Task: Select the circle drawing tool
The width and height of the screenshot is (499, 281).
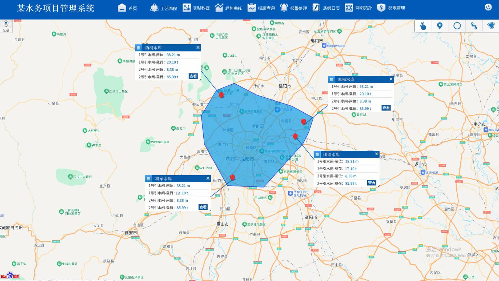Action: 457,26
